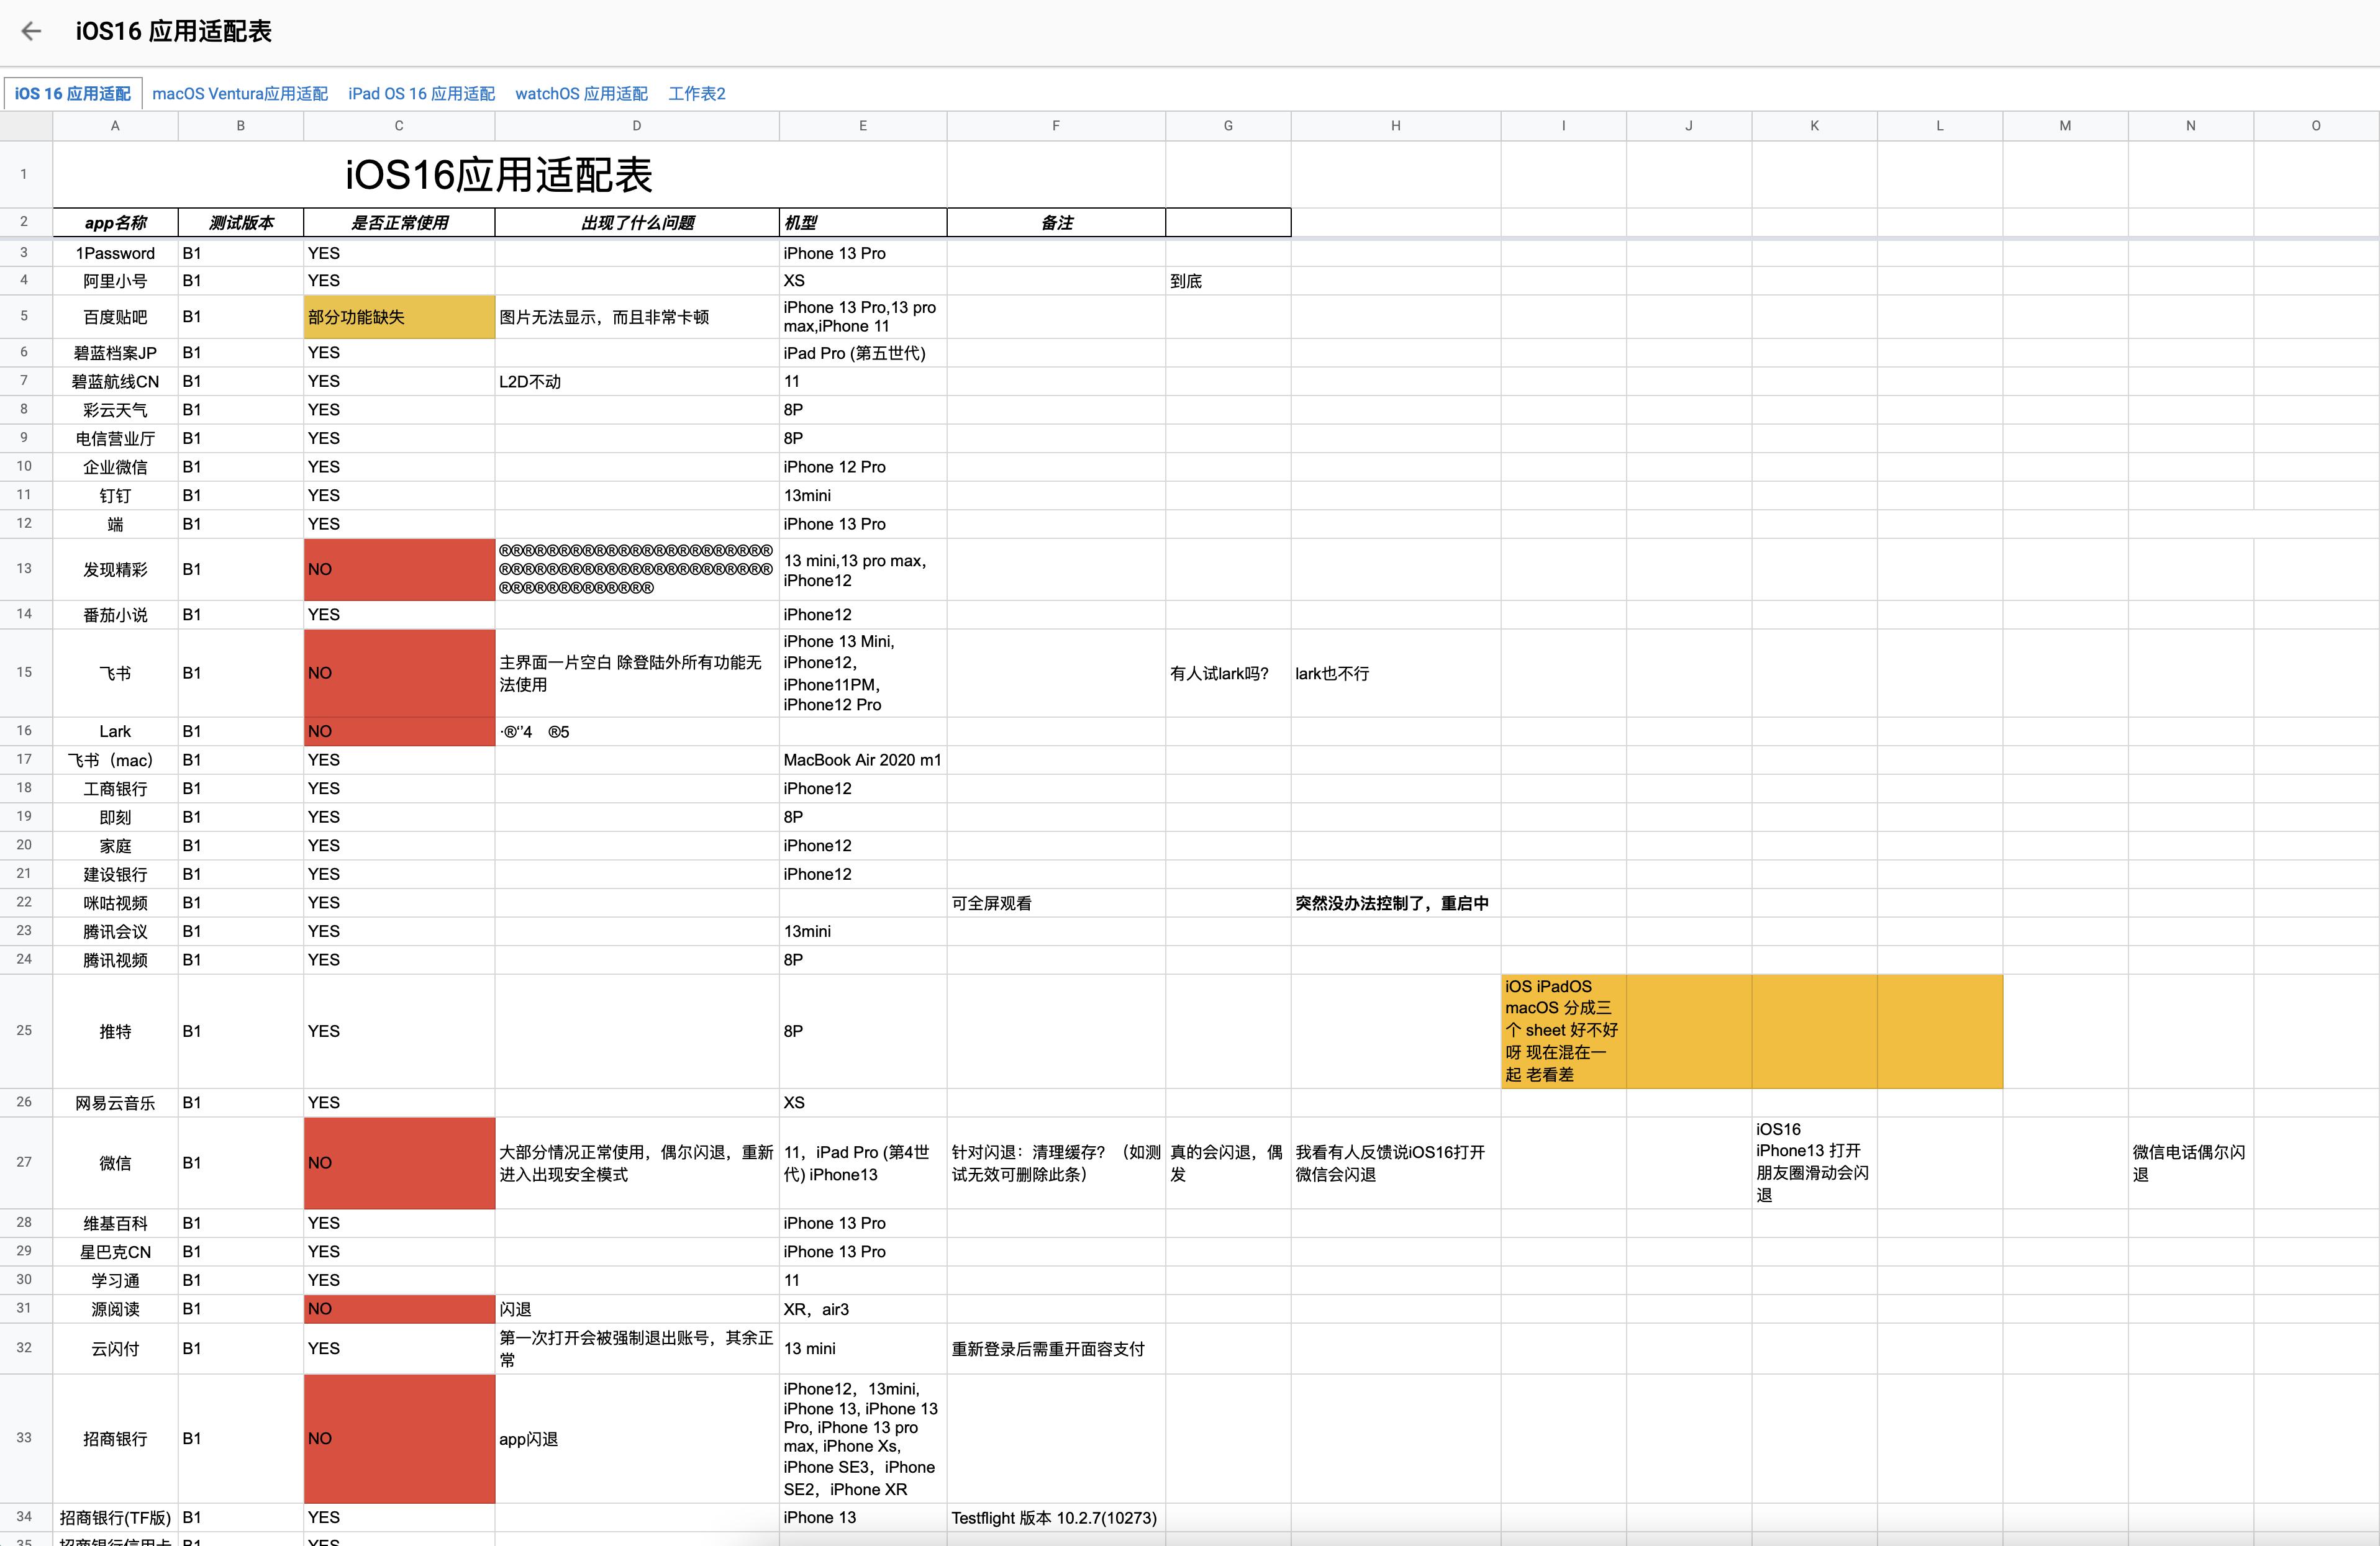Select row 13 header
This screenshot has height=1546, width=2380.
click(x=25, y=569)
